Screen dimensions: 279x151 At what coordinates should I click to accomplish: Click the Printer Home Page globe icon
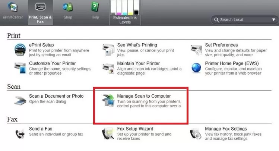click(x=196, y=68)
